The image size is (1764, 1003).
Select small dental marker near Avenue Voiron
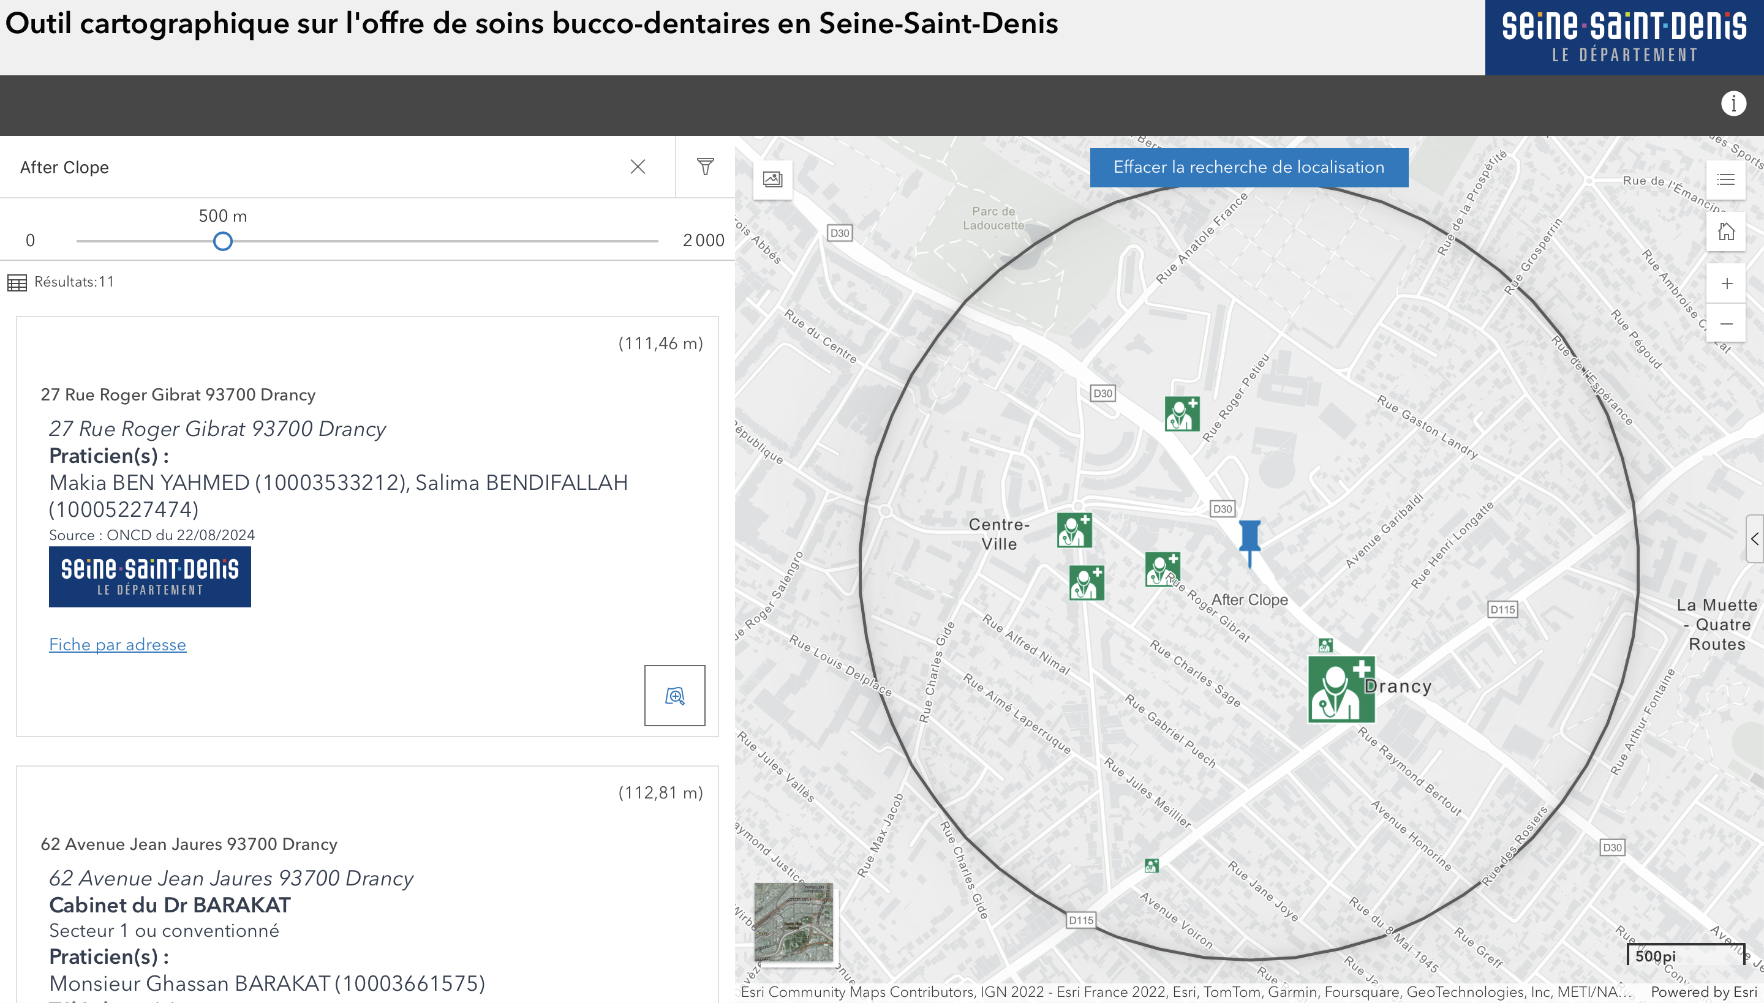click(x=1151, y=865)
